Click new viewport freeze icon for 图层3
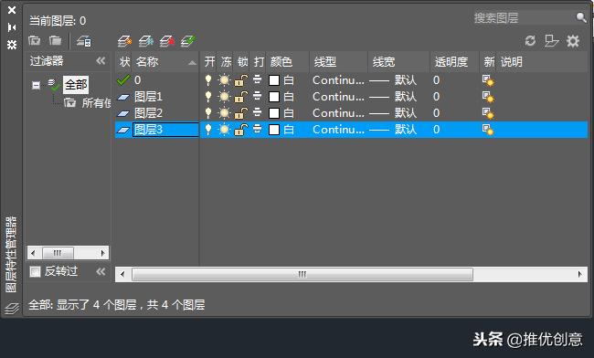The height and width of the screenshot is (358, 594). coord(488,130)
